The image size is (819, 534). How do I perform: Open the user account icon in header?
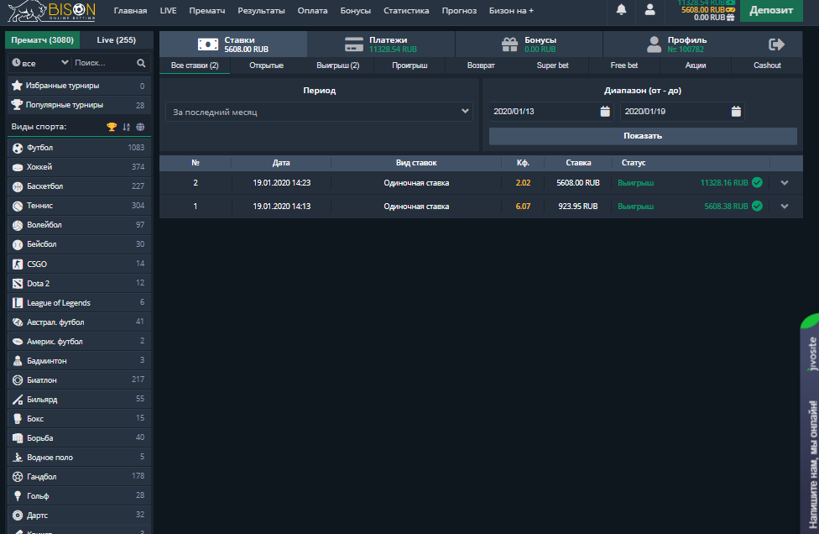(x=649, y=10)
